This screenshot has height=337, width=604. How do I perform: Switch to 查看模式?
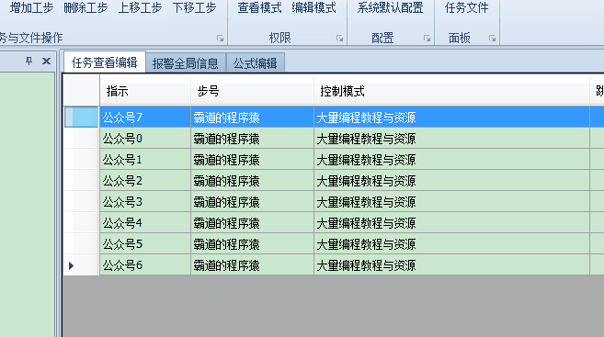[259, 7]
